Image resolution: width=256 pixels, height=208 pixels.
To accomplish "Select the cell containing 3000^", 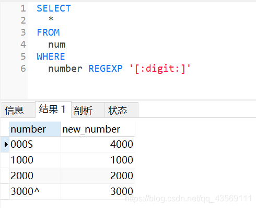I will click(x=35, y=191).
